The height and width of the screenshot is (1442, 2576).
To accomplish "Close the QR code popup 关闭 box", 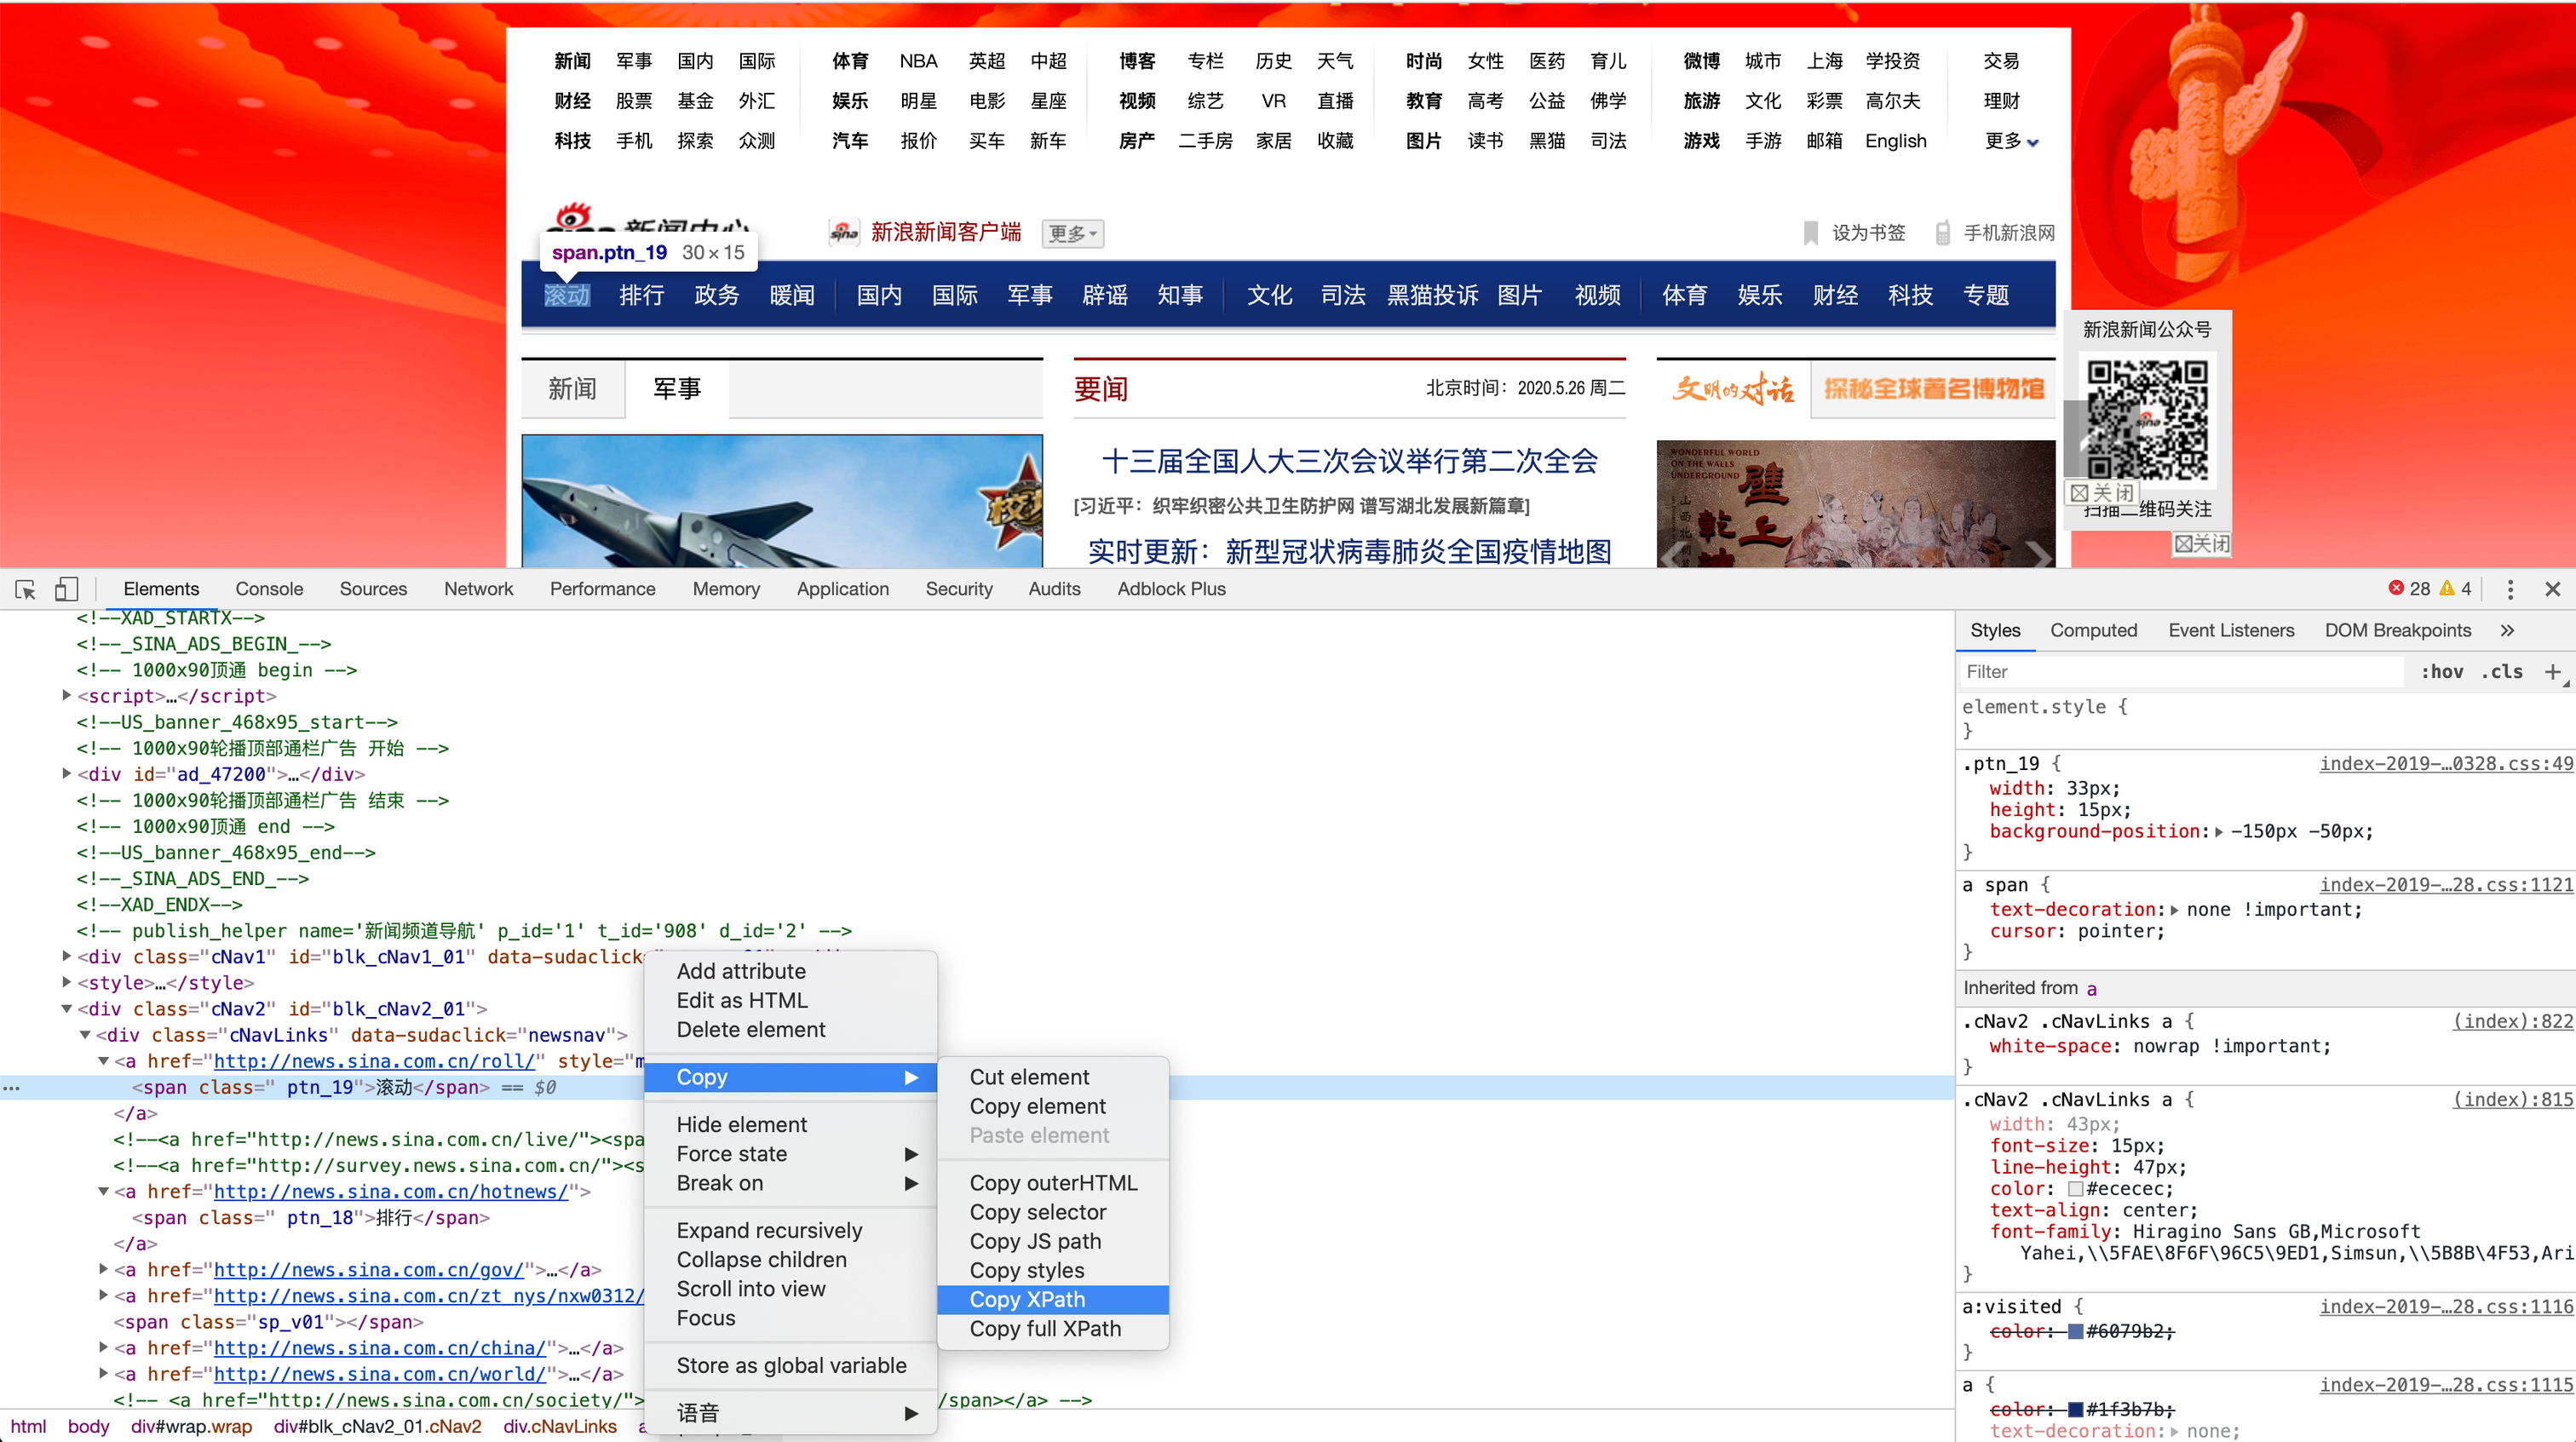I will pos(2201,543).
